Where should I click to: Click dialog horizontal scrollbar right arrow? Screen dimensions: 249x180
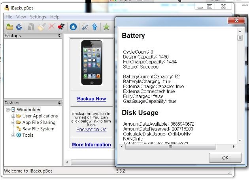point(234,147)
